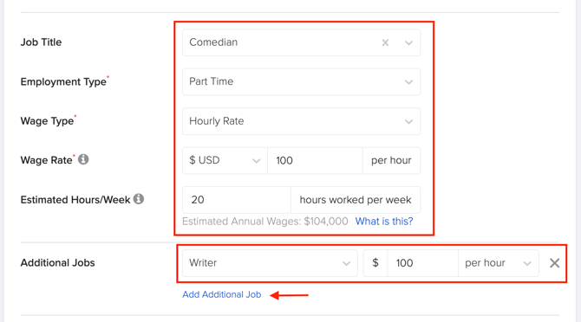Open the Job Title dropdown chevron
Screen dimensions: 581x322
(x=408, y=43)
